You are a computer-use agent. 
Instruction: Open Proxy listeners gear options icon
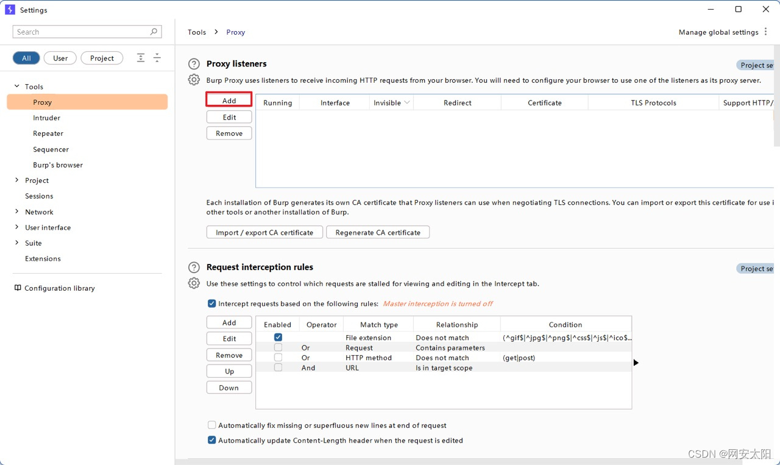click(194, 80)
